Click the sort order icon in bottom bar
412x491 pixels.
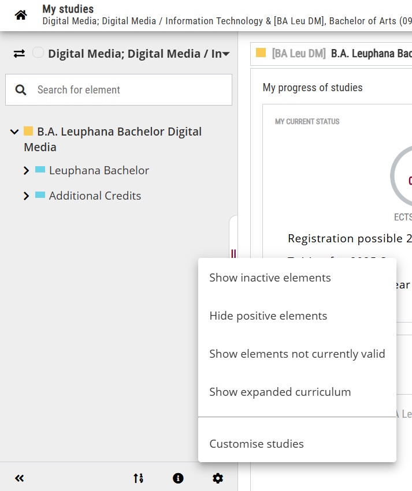click(138, 478)
